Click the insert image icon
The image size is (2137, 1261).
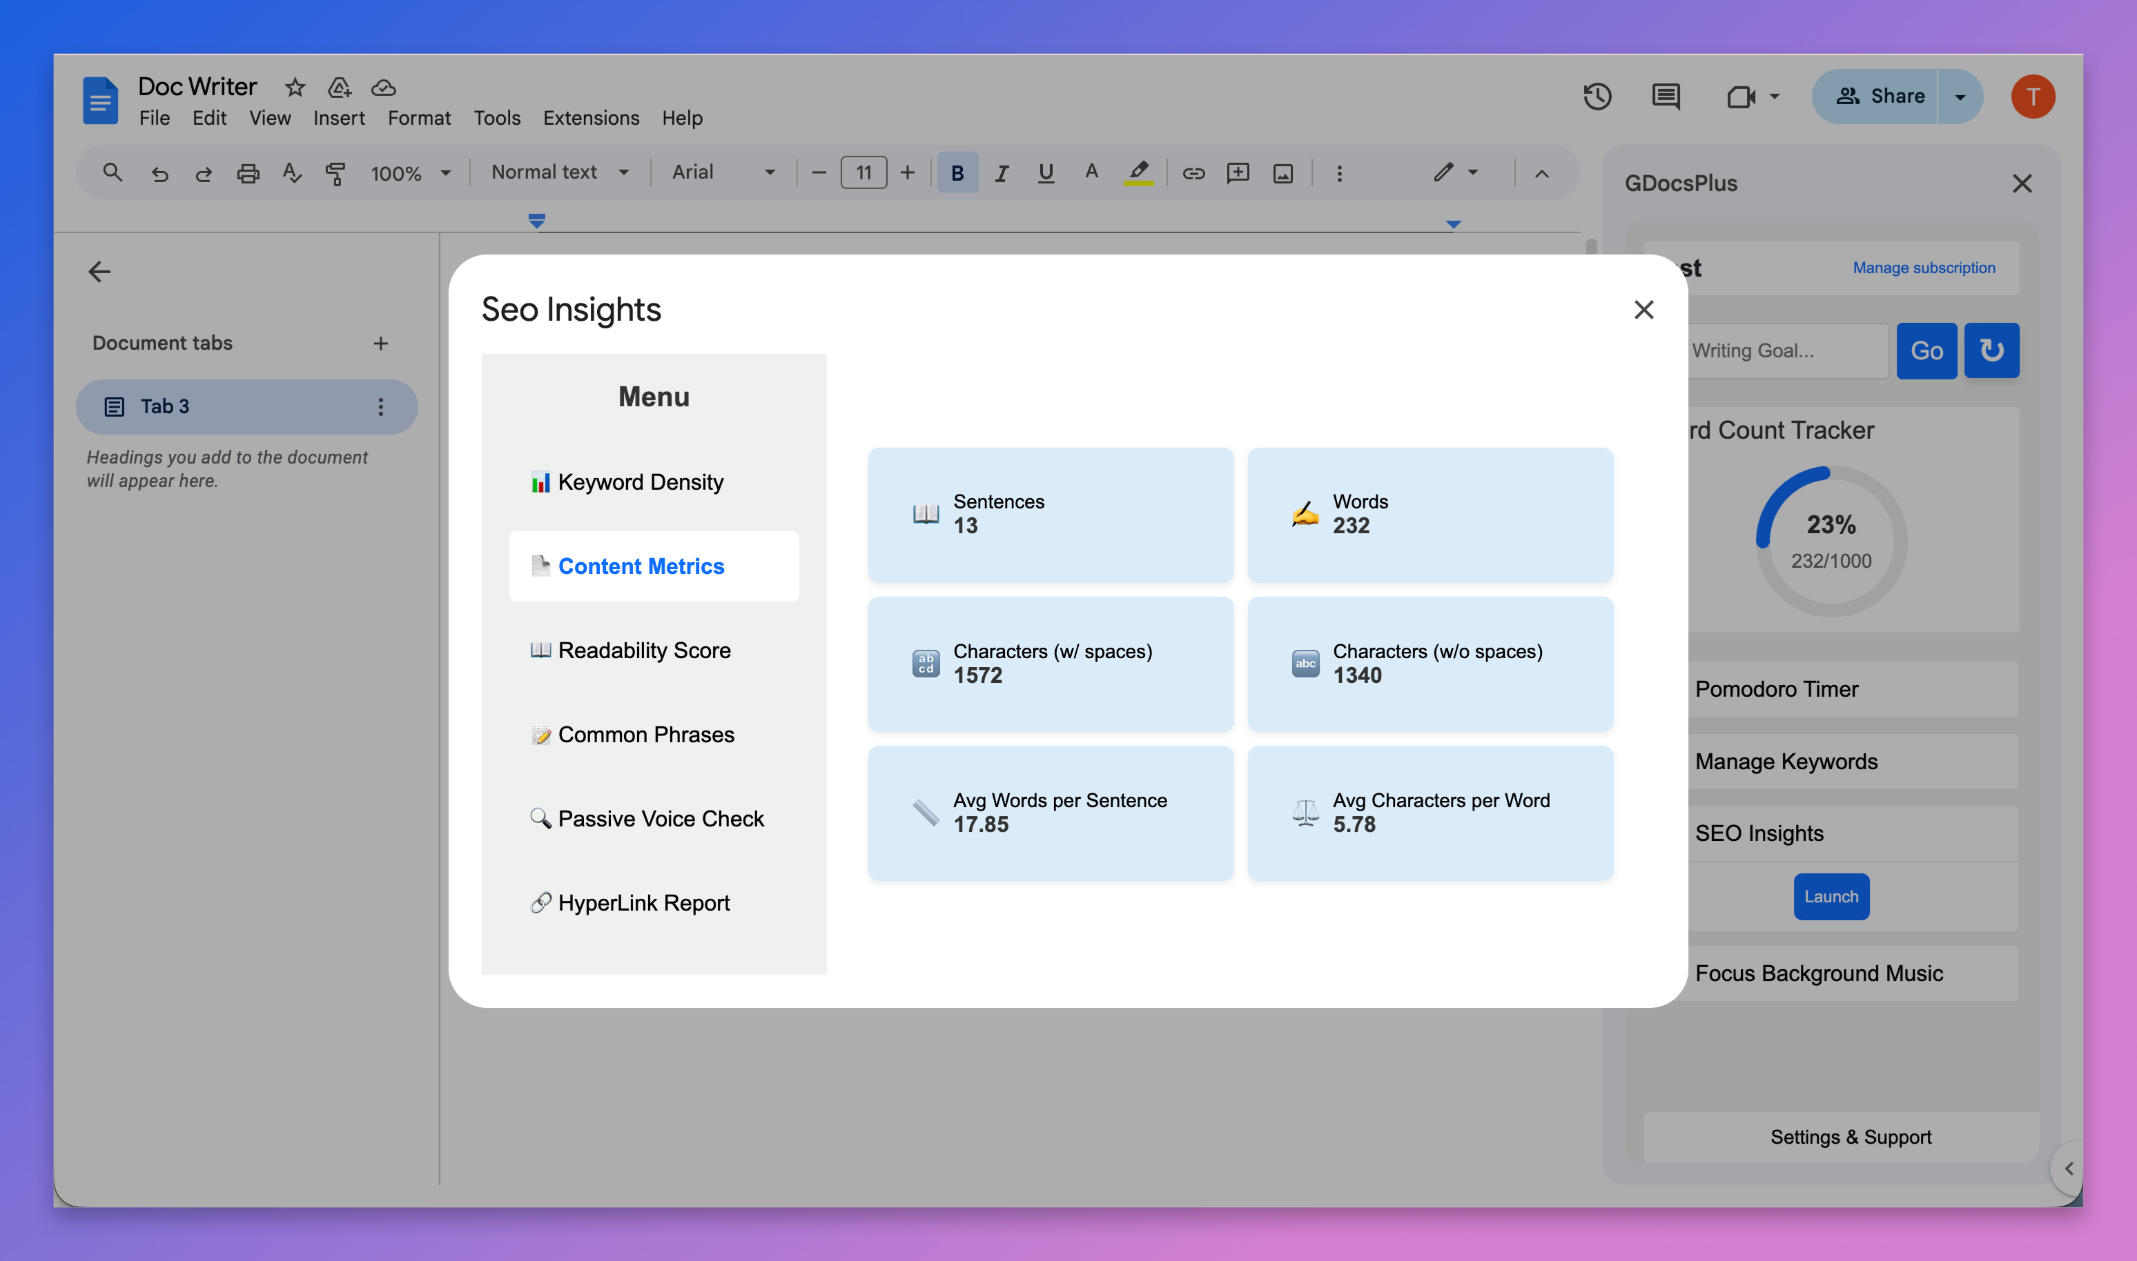tap(1282, 173)
